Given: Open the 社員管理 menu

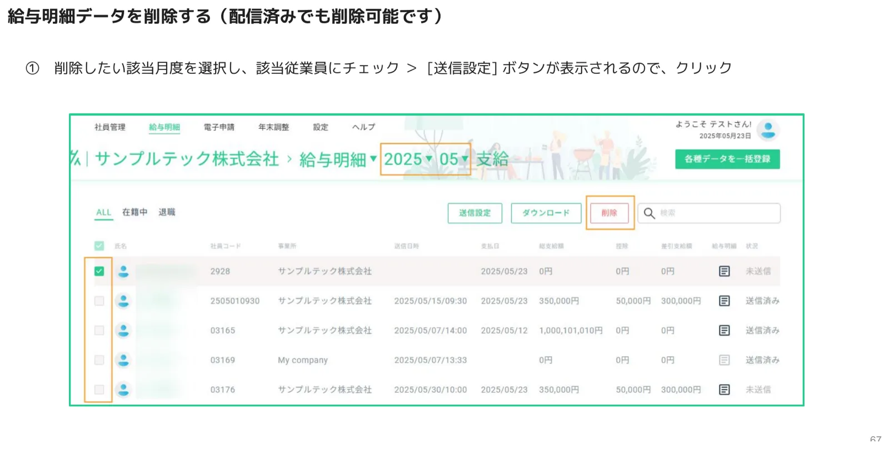Looking at the screenshot, I should 110,127.
